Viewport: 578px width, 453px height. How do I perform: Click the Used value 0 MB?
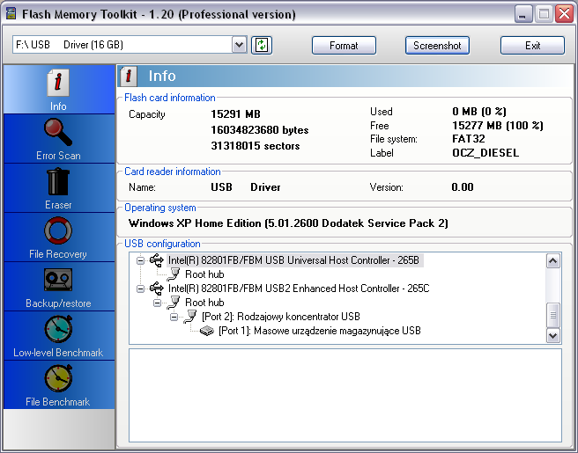(x=479, y=112)
